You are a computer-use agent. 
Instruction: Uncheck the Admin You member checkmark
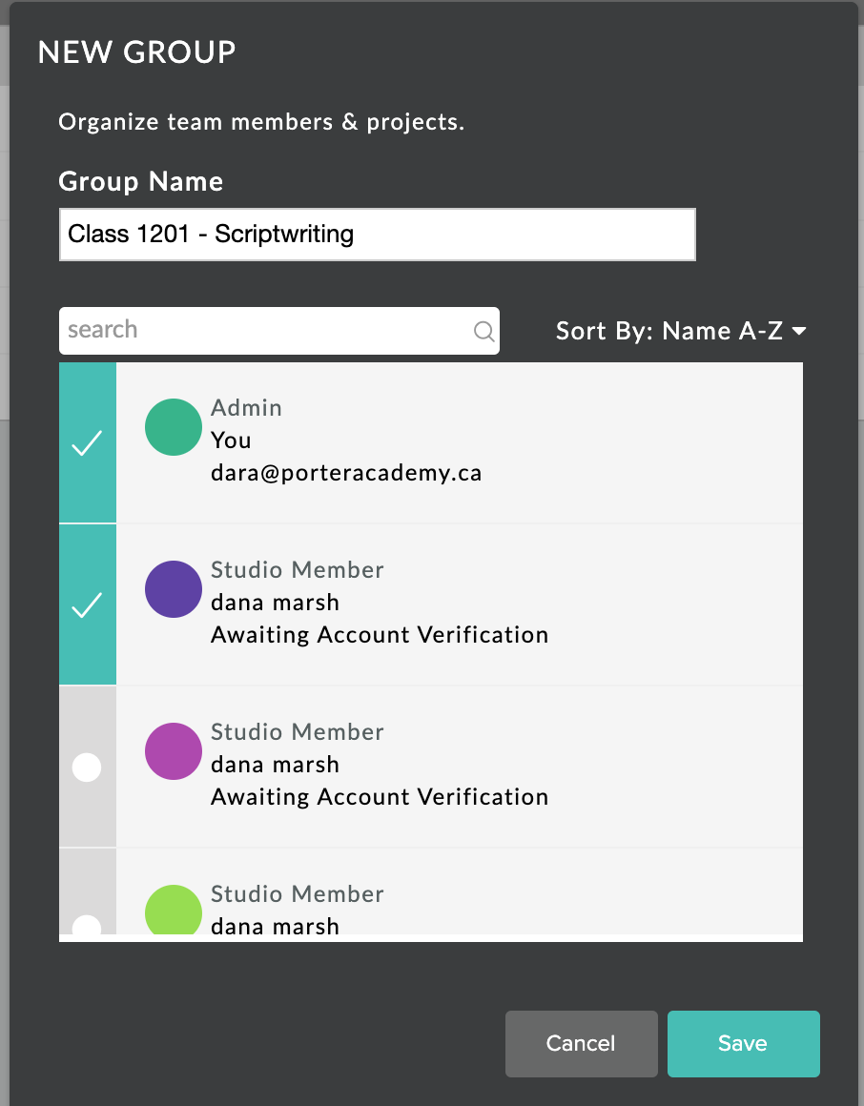88,443
